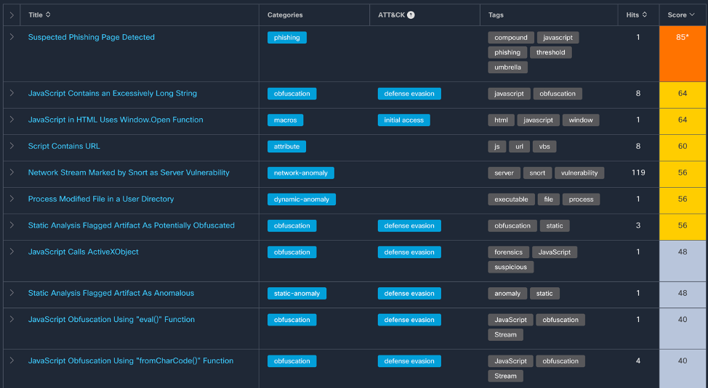This screenshot has height=388, width=708.
Task: Click the phishing category badge
Action: [x=286, y=38]
